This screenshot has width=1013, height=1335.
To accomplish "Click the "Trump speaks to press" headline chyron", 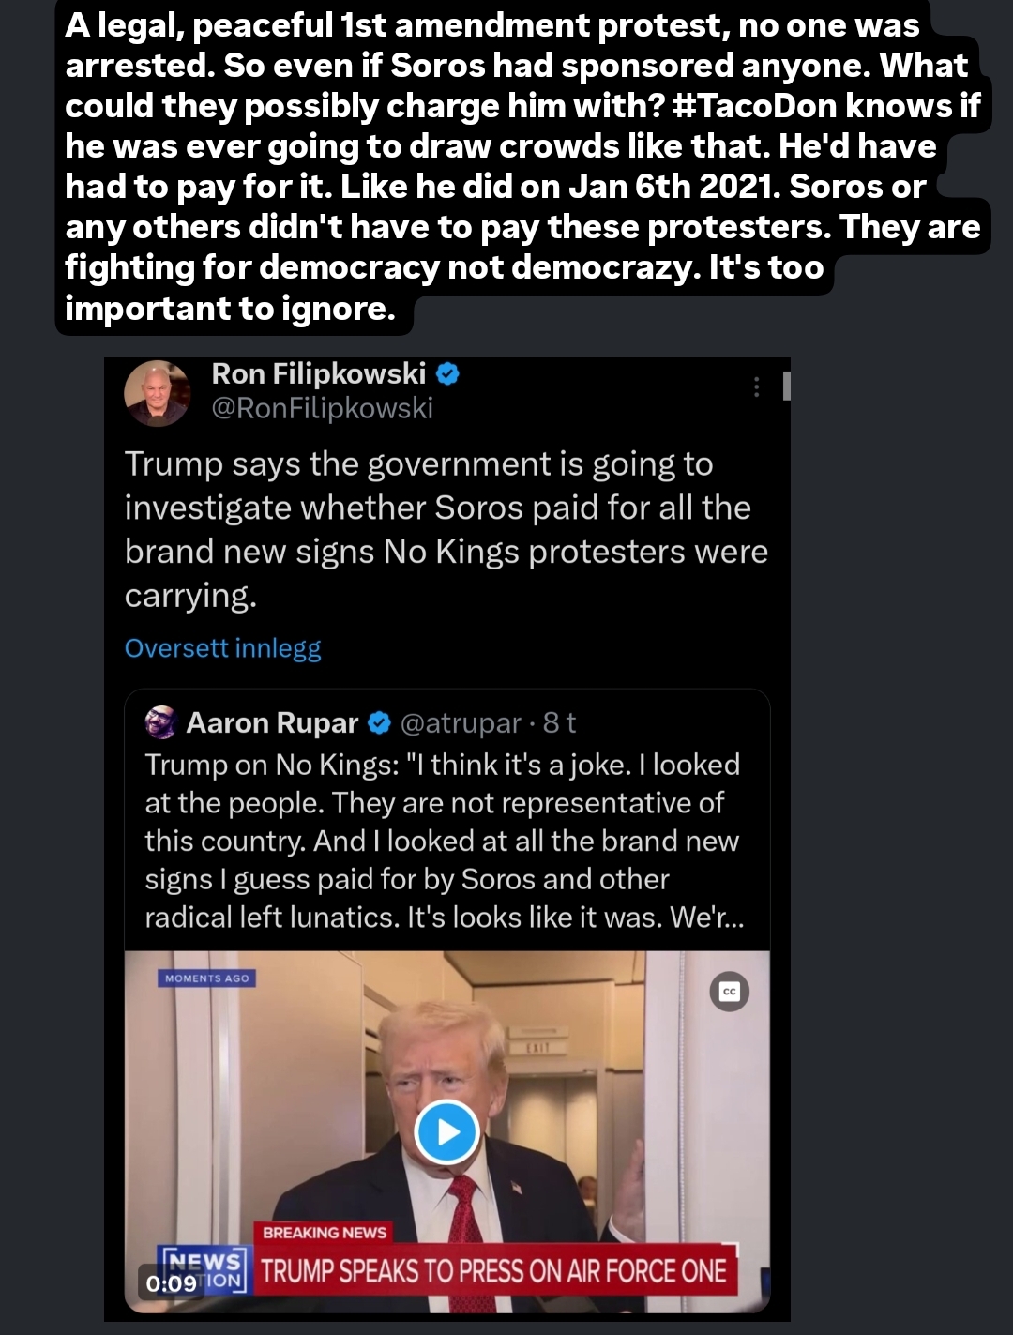I will 493,1271.
